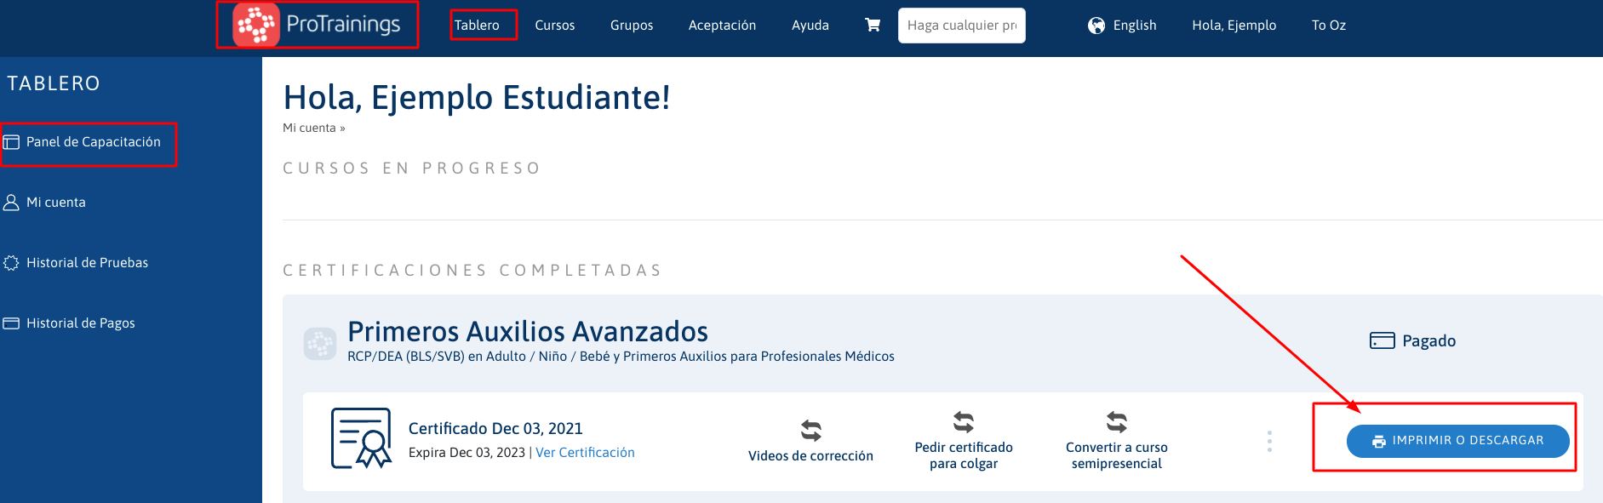Click the Imprimir o Descargar button
Screen dimensions: 1603x503
(x=1457, y=441)
